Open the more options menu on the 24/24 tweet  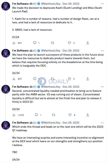pos(102,123)
